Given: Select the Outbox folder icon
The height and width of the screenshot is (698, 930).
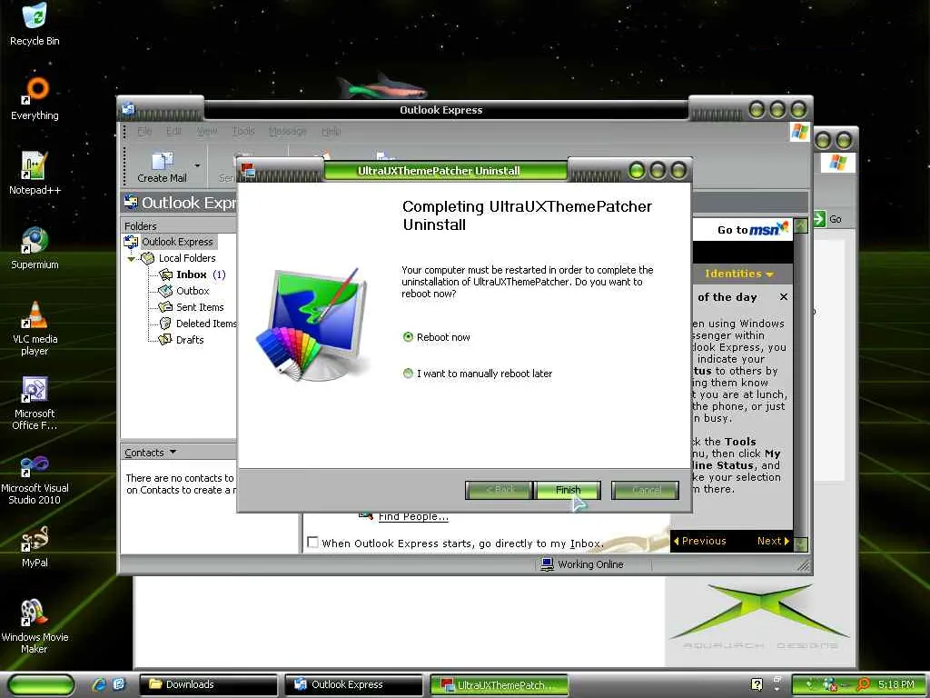Looking at the screenshot, I should click(x=165, y=291).
